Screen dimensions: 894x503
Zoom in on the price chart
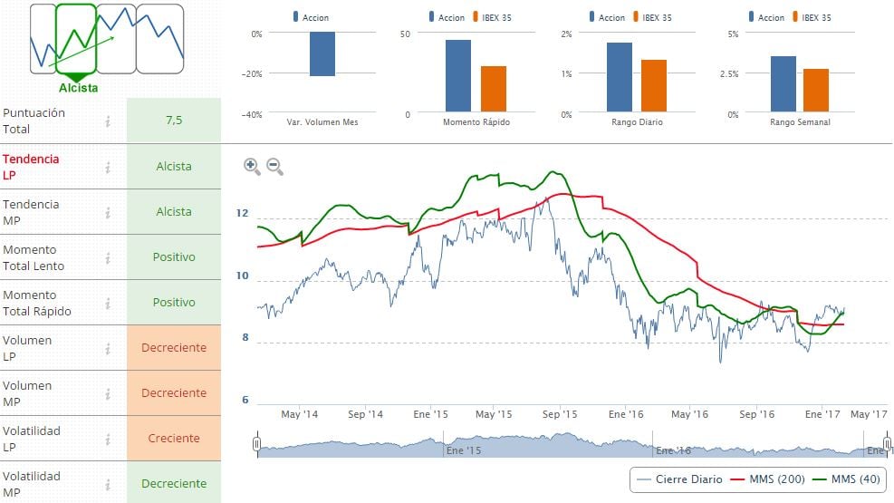tap(252, 166)
